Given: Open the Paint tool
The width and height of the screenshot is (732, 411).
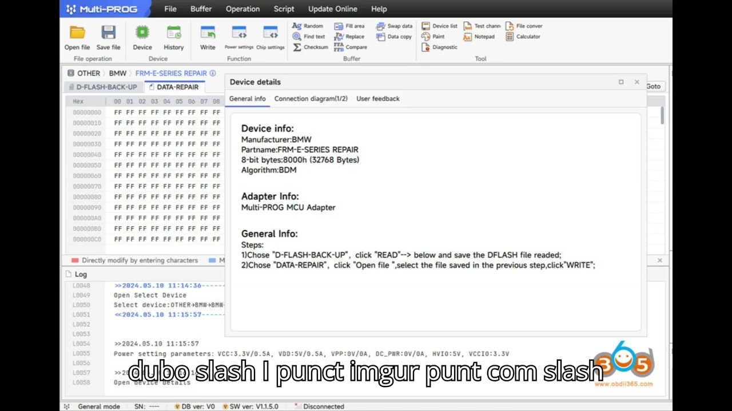Looking at the screenshot, I should click(433, 37).
